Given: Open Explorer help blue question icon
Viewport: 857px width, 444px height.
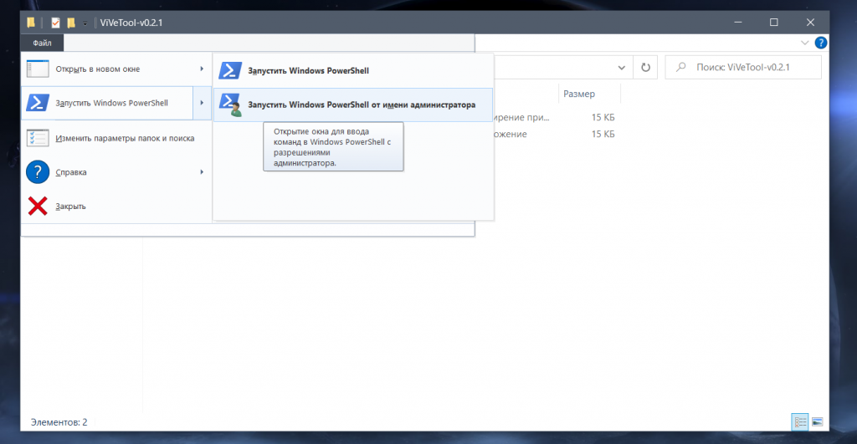Looking at the screenshot, I should [820, 43].
